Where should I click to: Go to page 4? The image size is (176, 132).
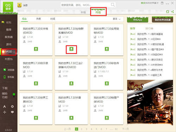(92, 129)
